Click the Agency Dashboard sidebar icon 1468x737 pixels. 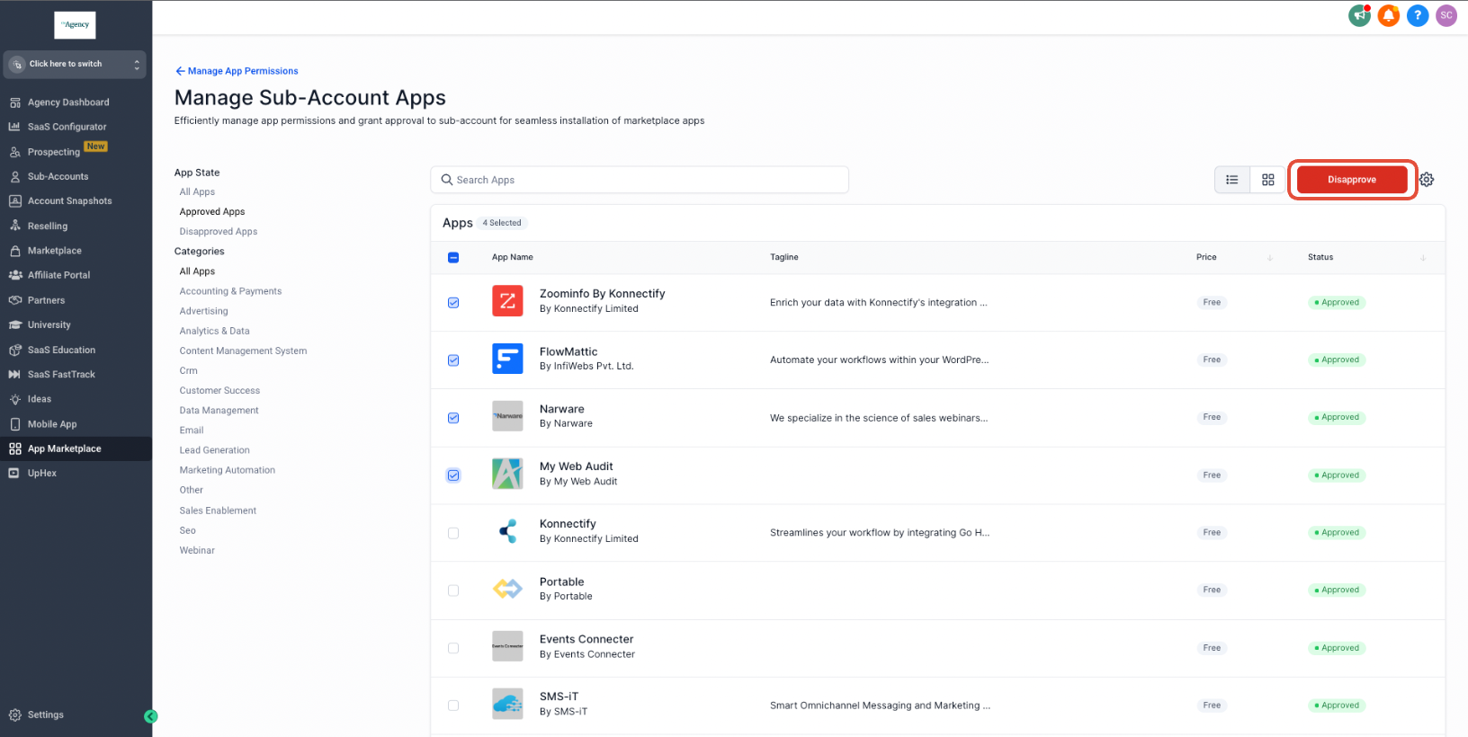pyautogui.click(x=15, y=102)
